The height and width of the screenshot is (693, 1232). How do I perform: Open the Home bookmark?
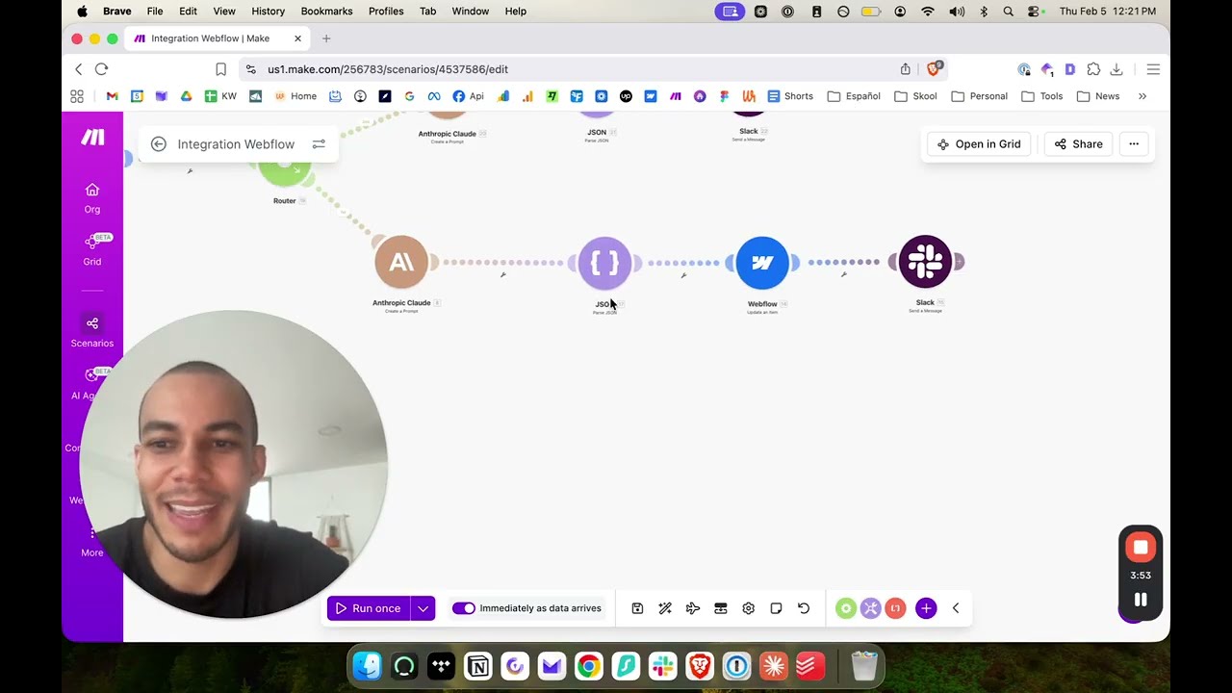point(295,96)
